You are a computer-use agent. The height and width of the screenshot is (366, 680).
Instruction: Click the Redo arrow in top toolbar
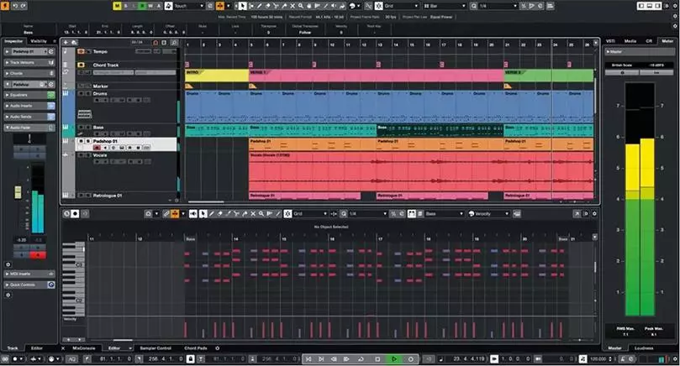(x=24, y=6)
